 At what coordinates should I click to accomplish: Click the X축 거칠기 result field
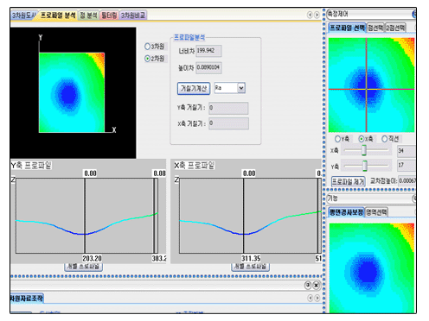(228, 123)
